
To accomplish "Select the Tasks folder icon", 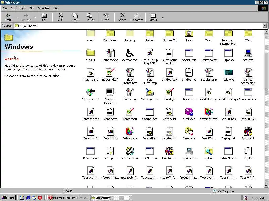I will pyautogui.click(x=189, y=33).
